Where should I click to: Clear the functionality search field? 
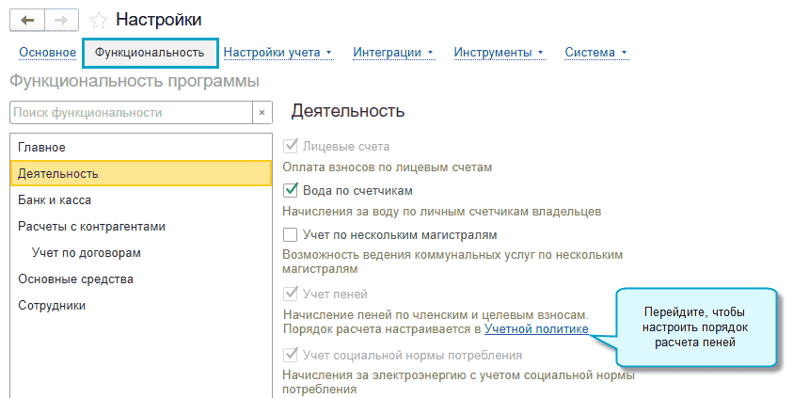pos(262,113)
